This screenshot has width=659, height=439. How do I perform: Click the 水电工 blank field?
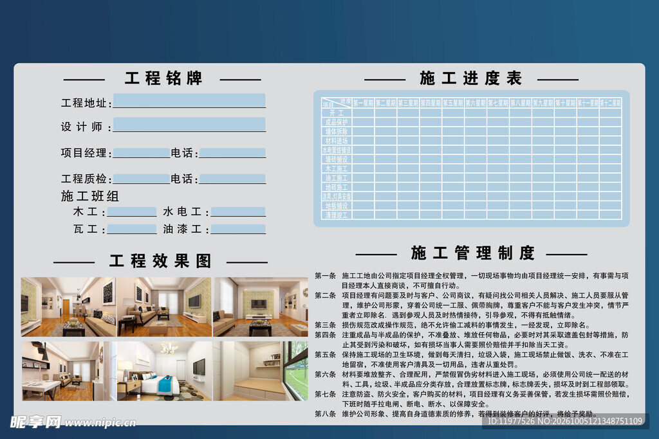238,211
